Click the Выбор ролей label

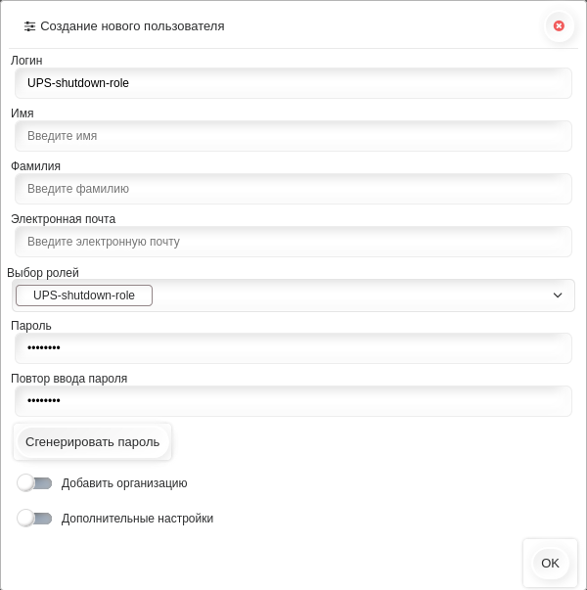(43, 272)
